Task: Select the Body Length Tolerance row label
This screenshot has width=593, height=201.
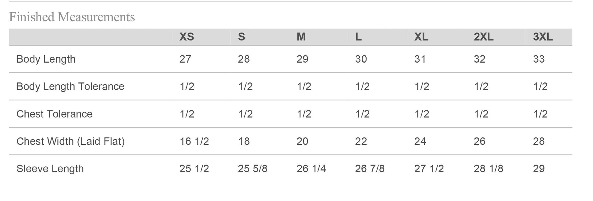Action: pos(70,86)
